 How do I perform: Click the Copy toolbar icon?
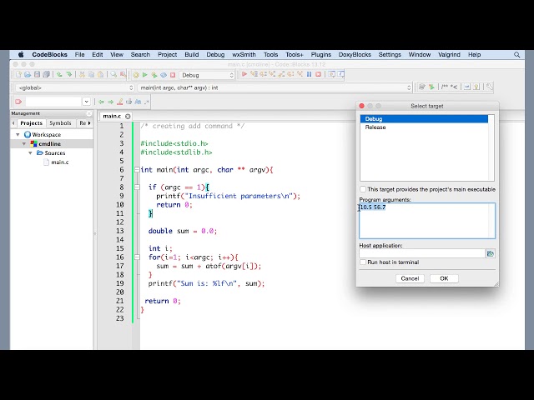coord(91,74)
